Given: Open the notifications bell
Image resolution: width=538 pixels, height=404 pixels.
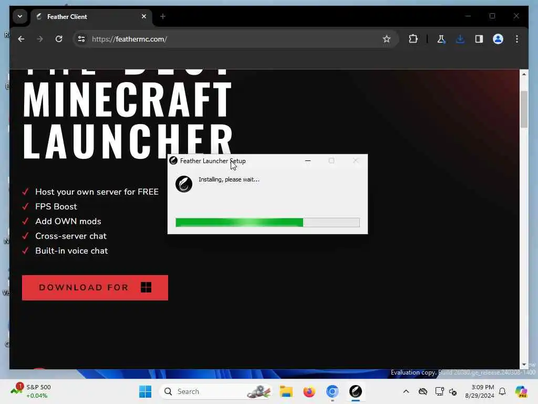Looking at the screenshot, I should click(502, 391).
